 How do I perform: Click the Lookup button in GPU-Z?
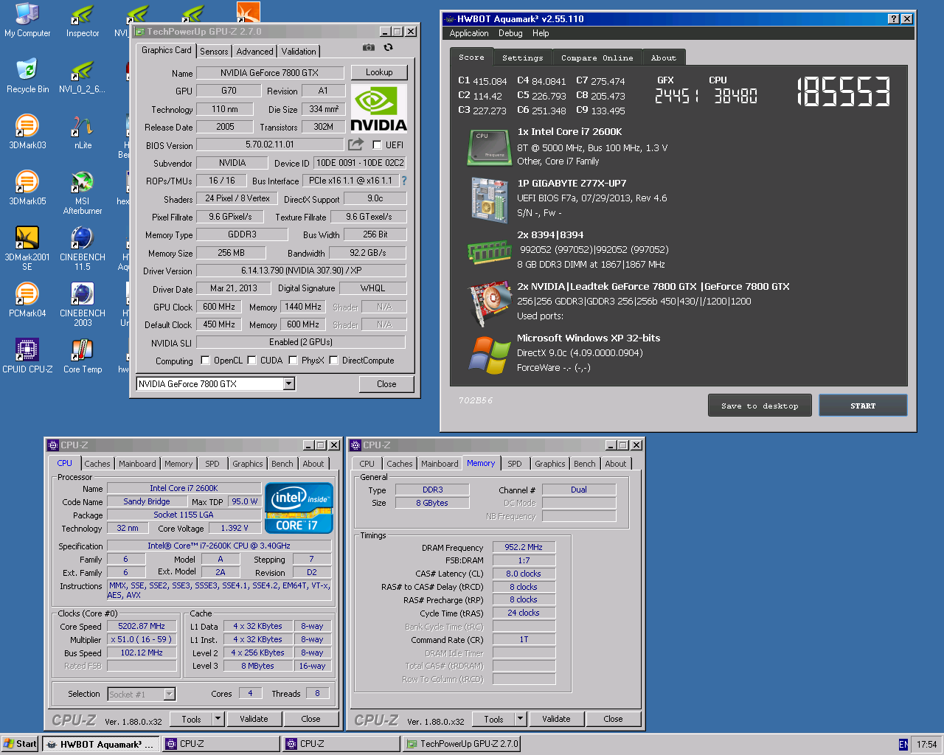(379, 72)
